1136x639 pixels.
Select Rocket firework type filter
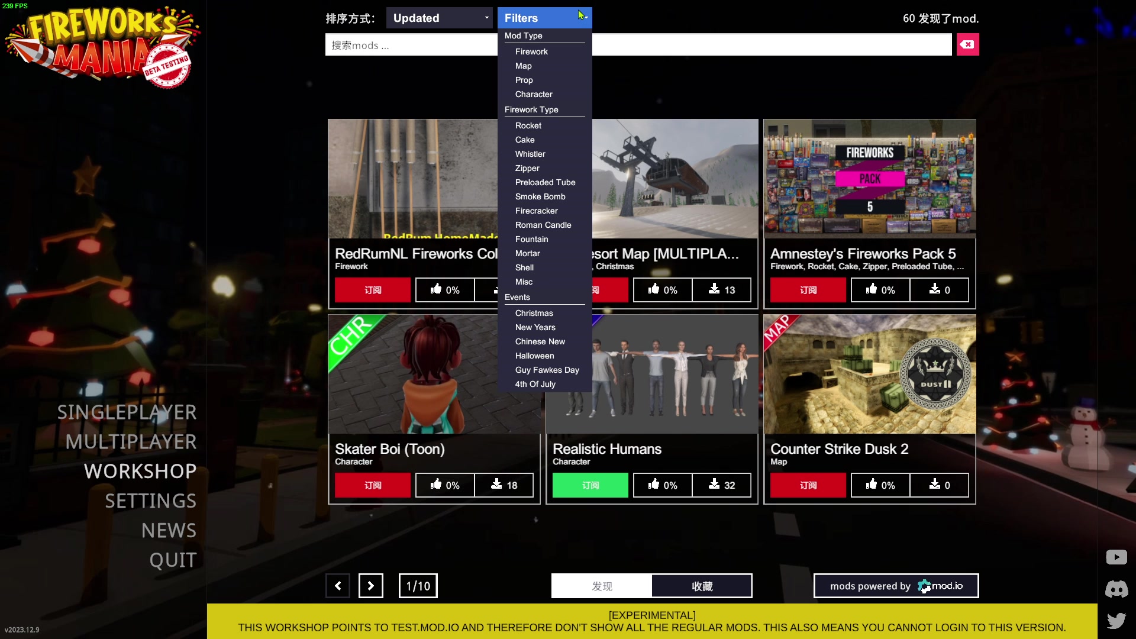click(x=528, y=125)
